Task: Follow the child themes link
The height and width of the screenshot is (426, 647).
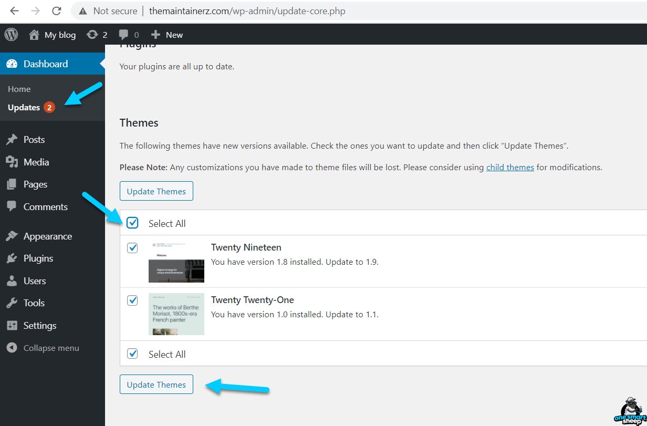Action: 510,168
